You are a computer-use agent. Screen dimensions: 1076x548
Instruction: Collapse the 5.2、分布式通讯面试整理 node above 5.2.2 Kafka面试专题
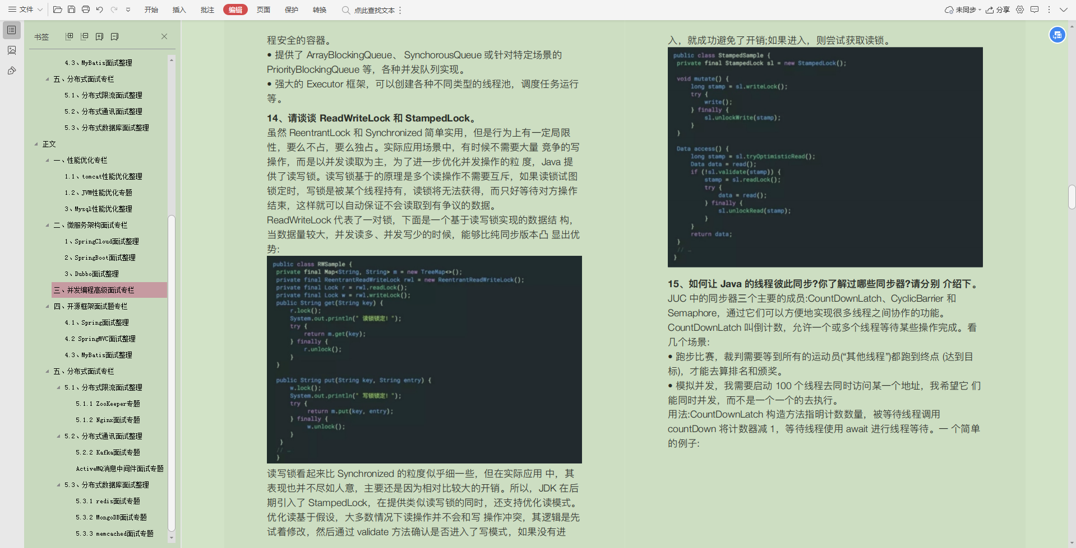[x=58, y=436]
